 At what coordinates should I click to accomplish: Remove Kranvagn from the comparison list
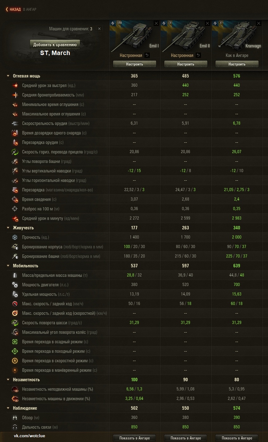[259, 23]
